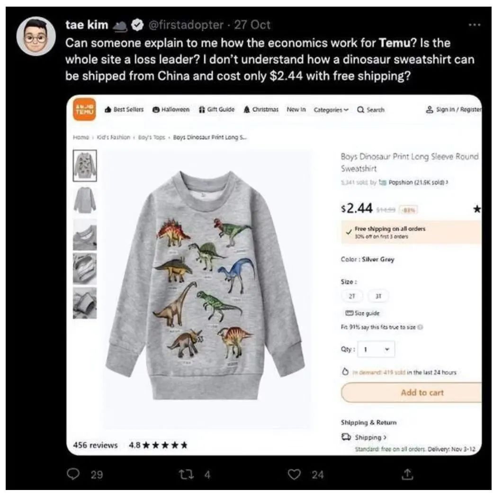Open the Size guide link

364,313
